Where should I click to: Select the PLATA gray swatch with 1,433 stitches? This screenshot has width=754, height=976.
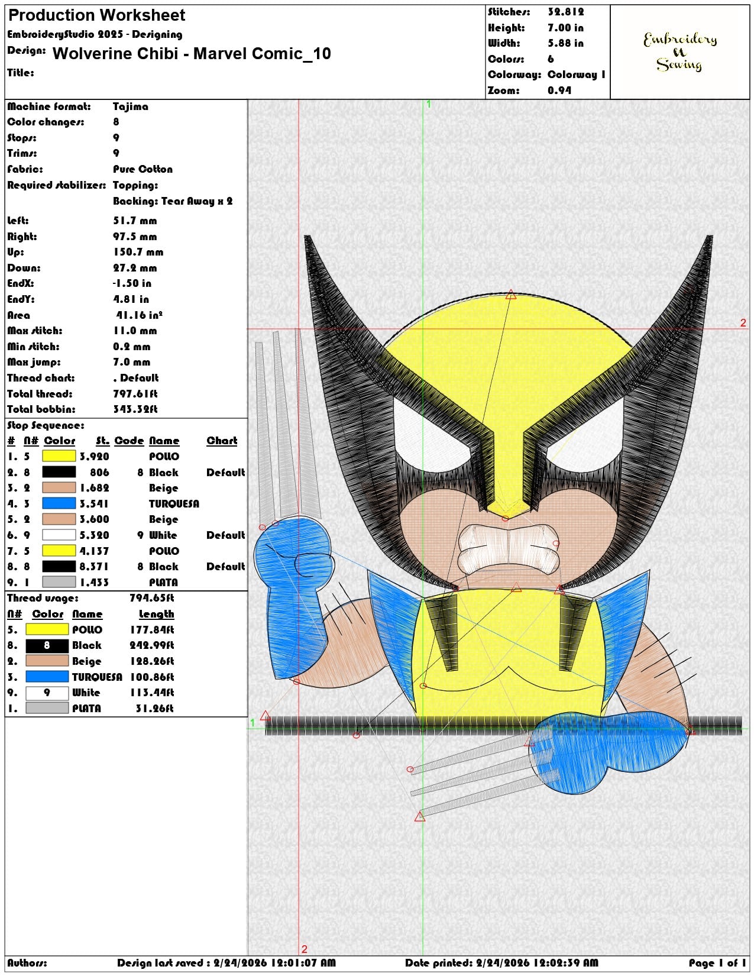[59, 582]
